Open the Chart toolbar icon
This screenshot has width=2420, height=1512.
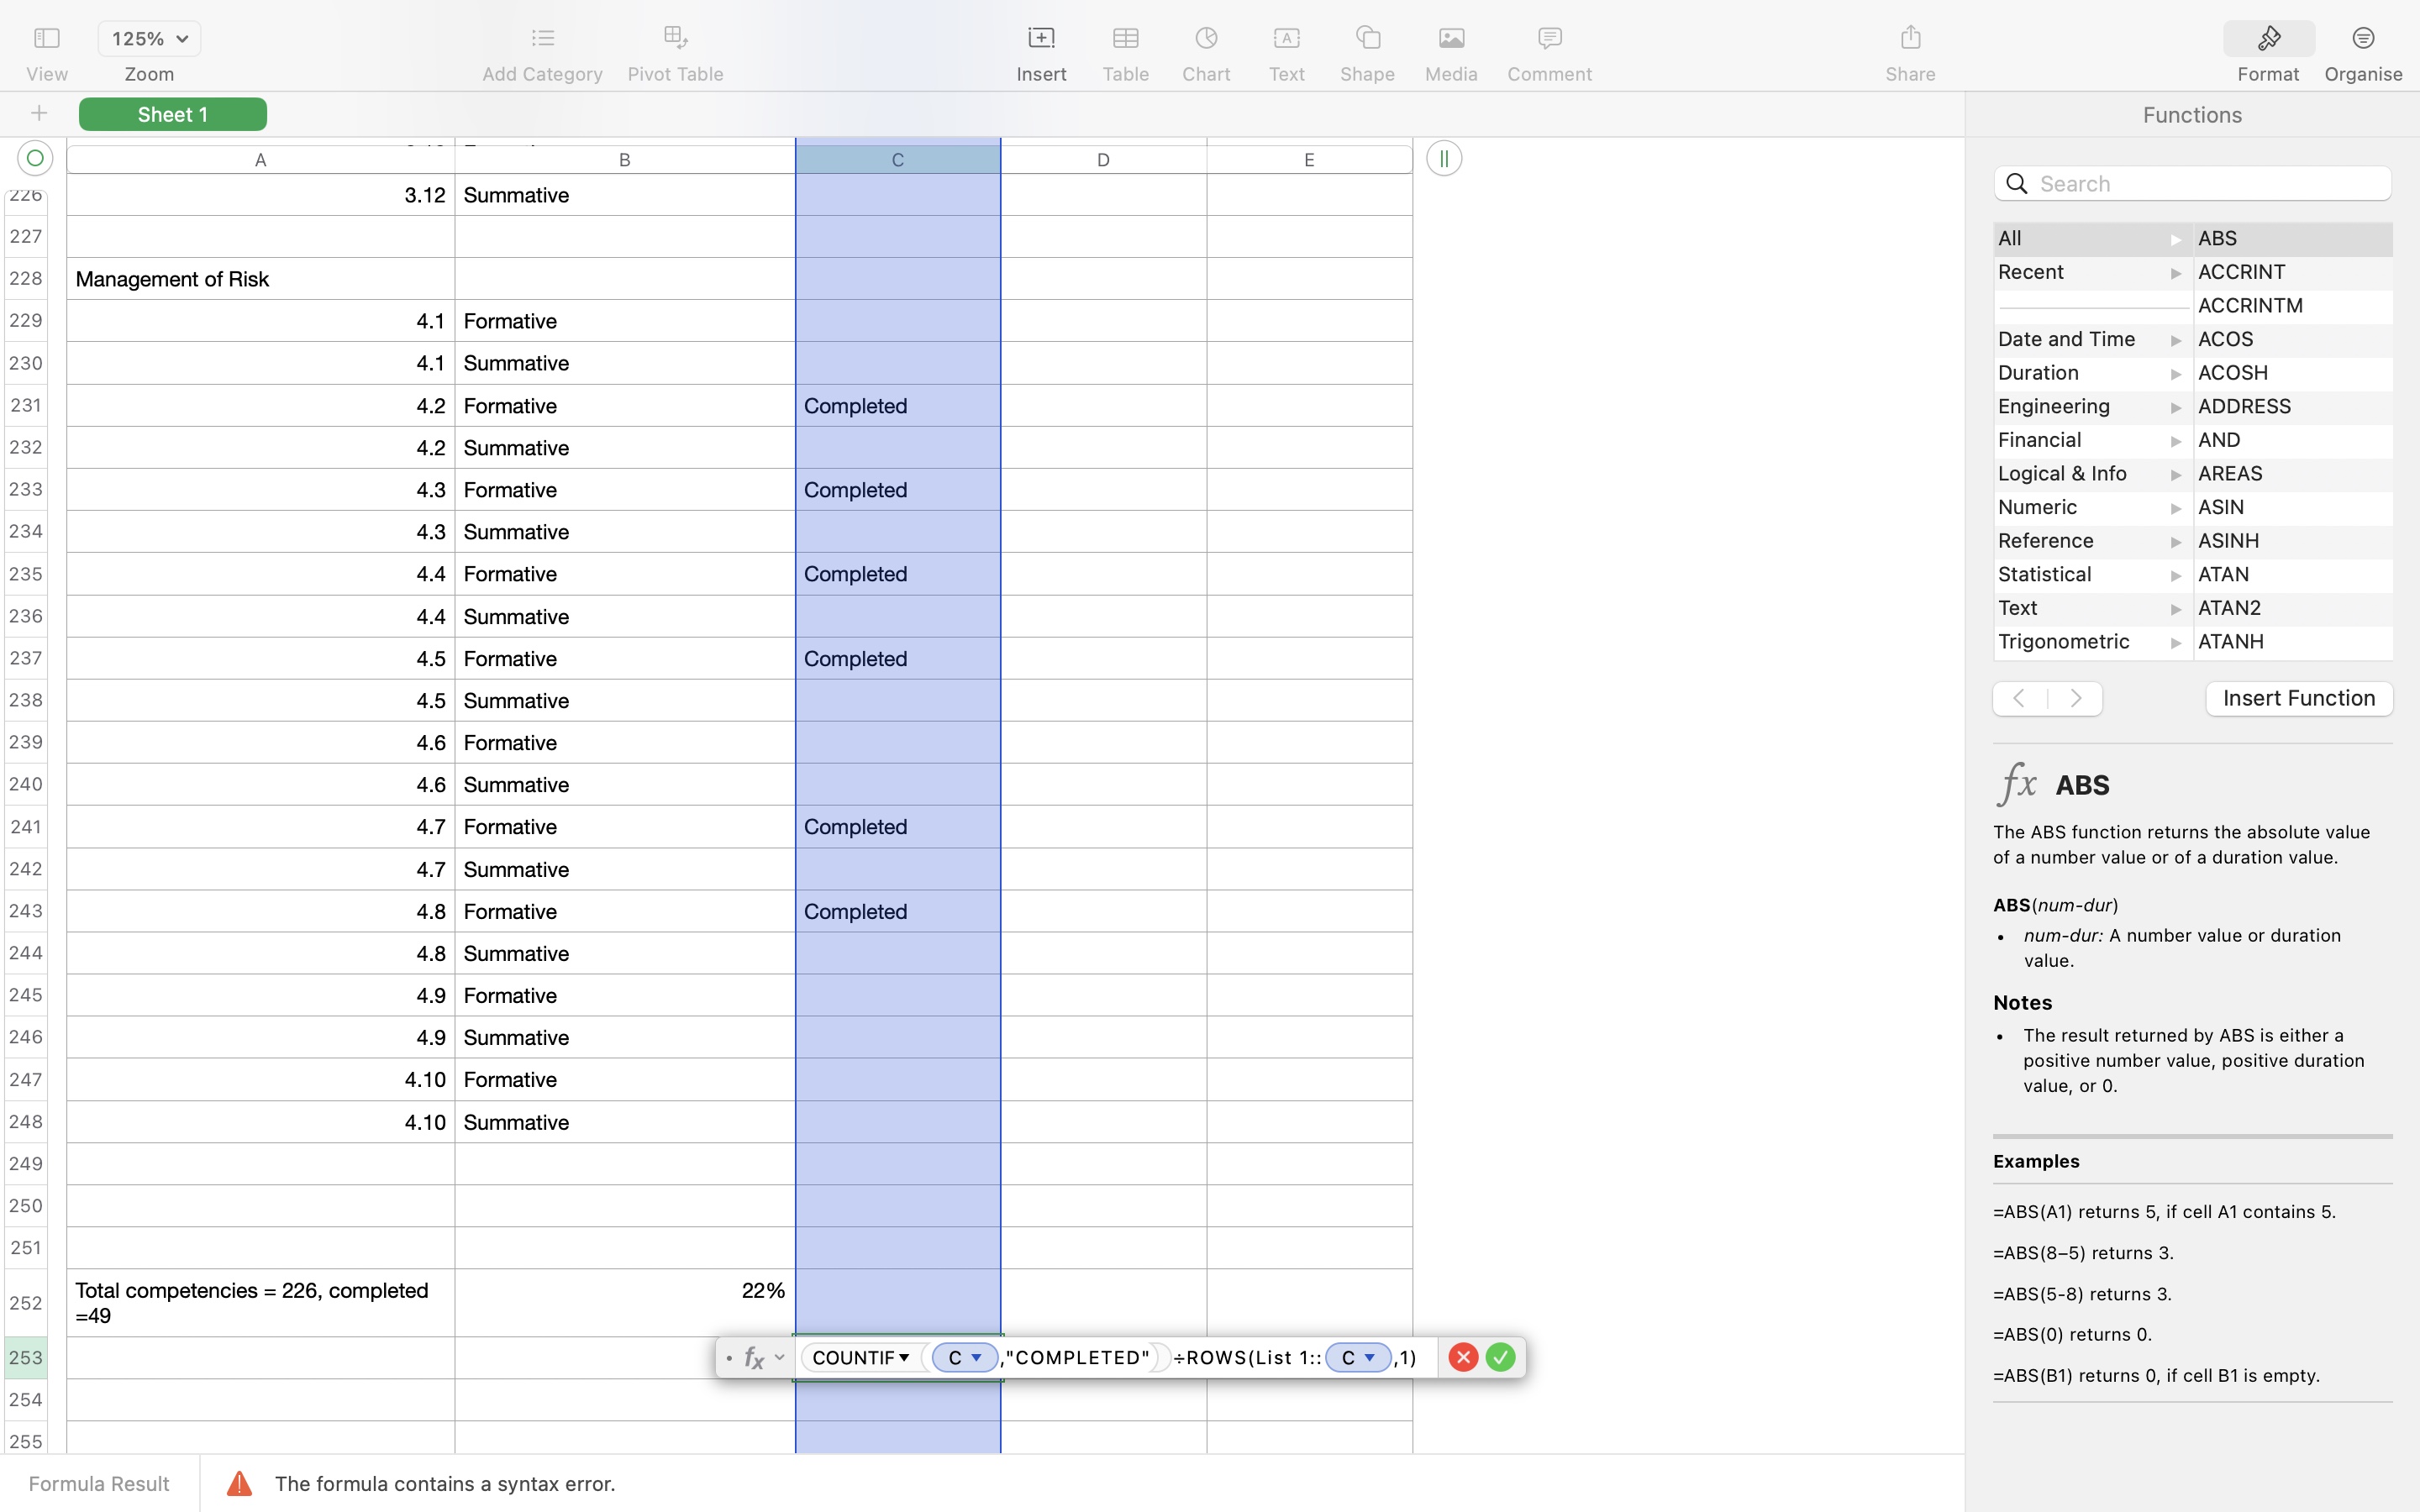point(1206,39)
